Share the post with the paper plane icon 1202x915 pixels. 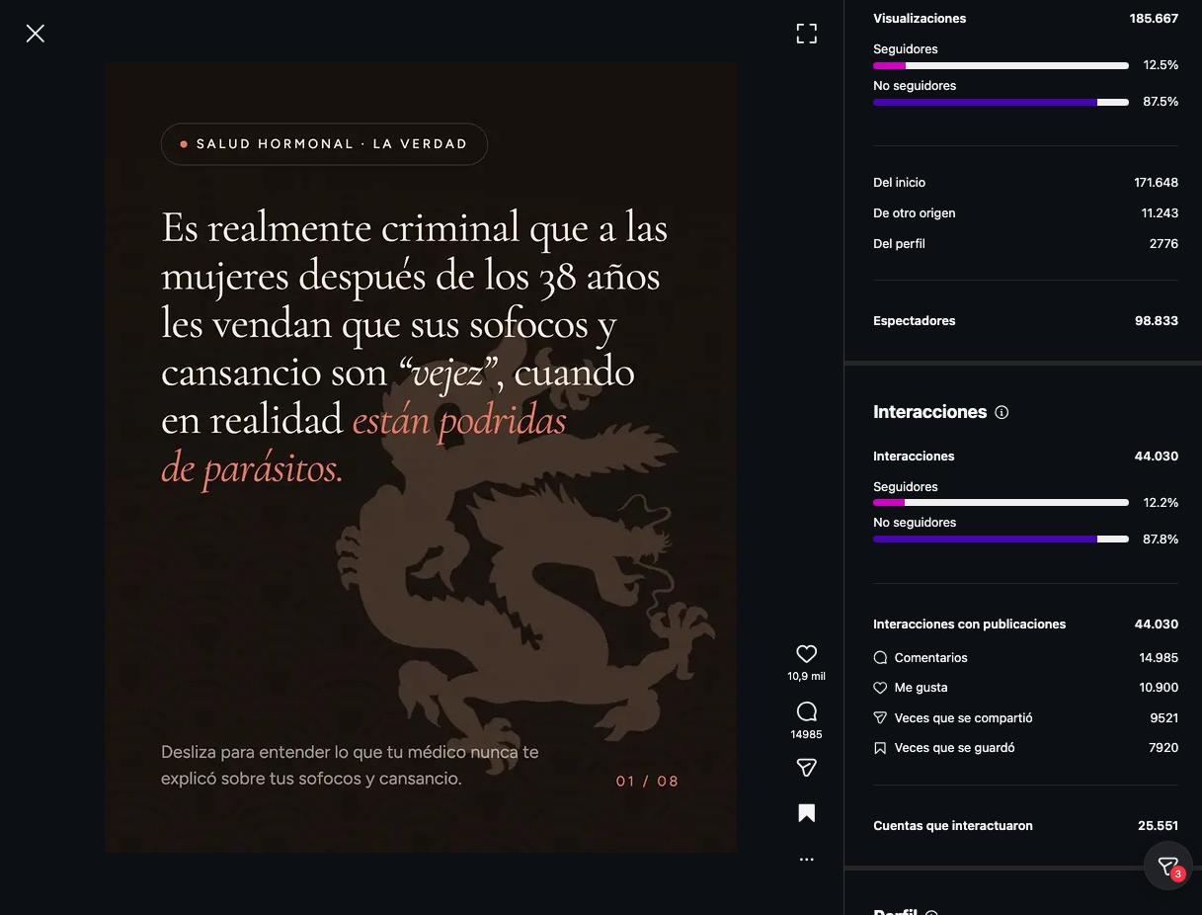coord(807,768)
